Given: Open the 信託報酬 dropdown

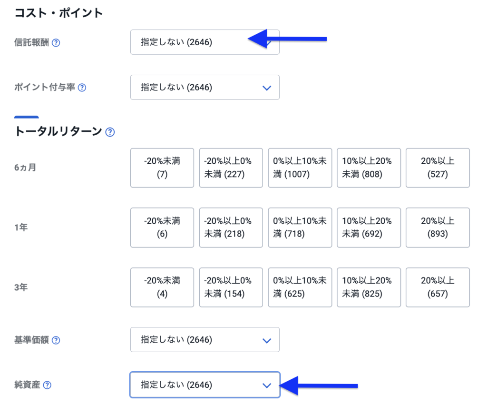Looking at the screenshot, I should (205, 42).
